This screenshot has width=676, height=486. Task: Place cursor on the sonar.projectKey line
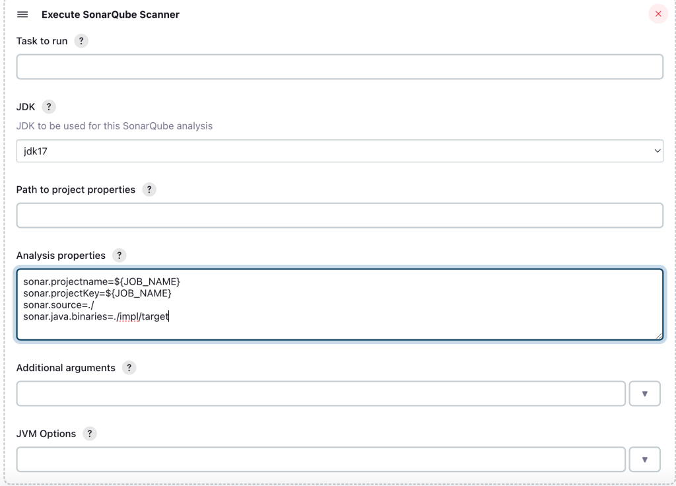pyautogui.click(x=97, y=293)
